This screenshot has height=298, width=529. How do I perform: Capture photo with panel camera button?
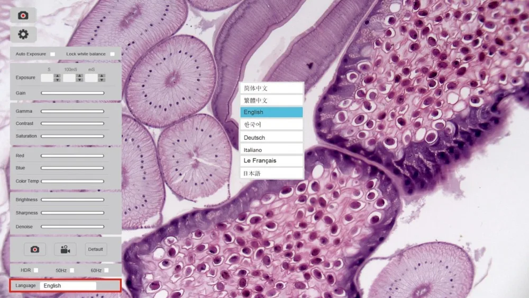click(x=35, y=249)
